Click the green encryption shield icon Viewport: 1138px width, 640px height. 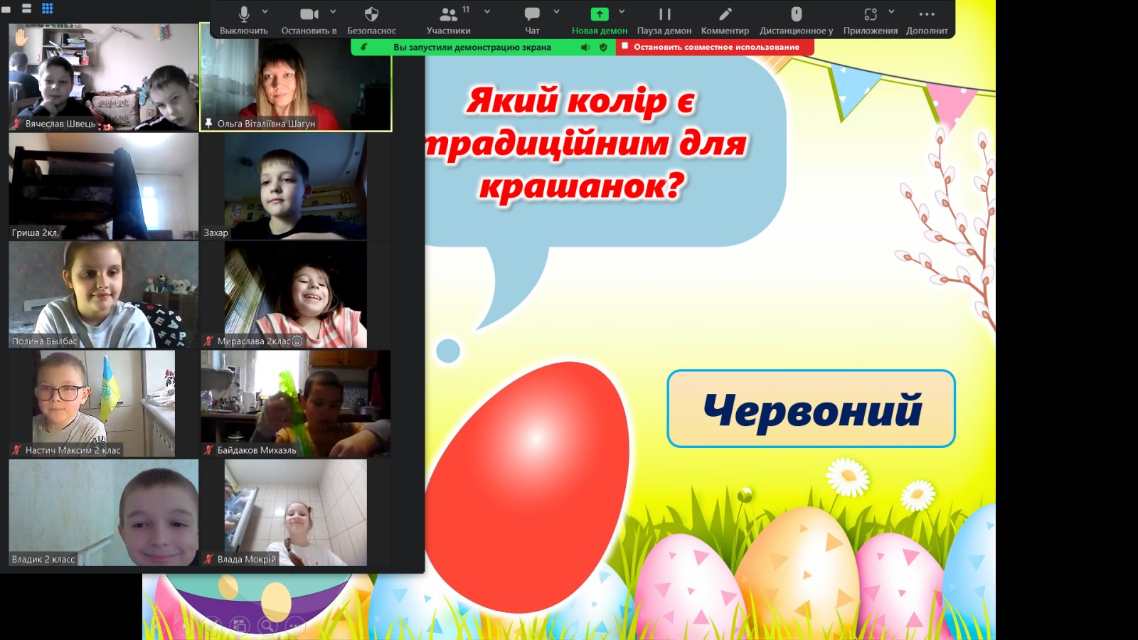[x=603, y=47]
